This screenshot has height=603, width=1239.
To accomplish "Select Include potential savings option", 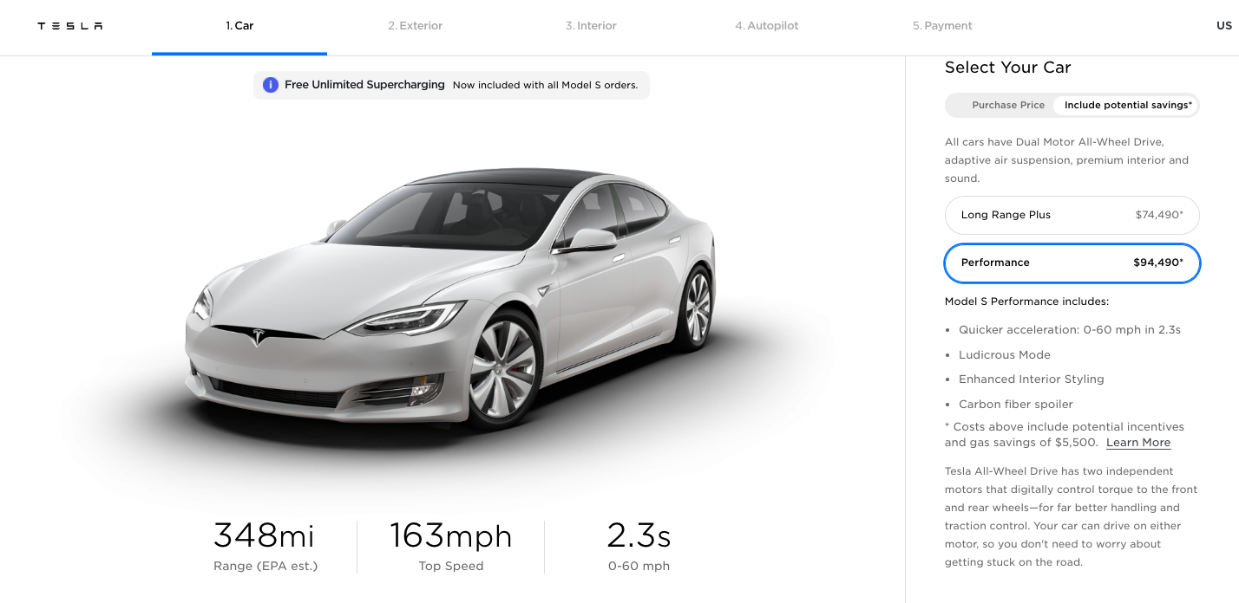I will click(1128, 105).
